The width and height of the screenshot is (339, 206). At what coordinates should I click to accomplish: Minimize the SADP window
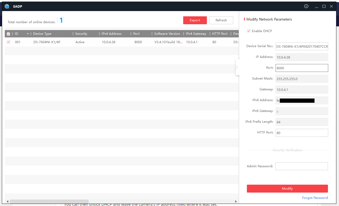316,6
